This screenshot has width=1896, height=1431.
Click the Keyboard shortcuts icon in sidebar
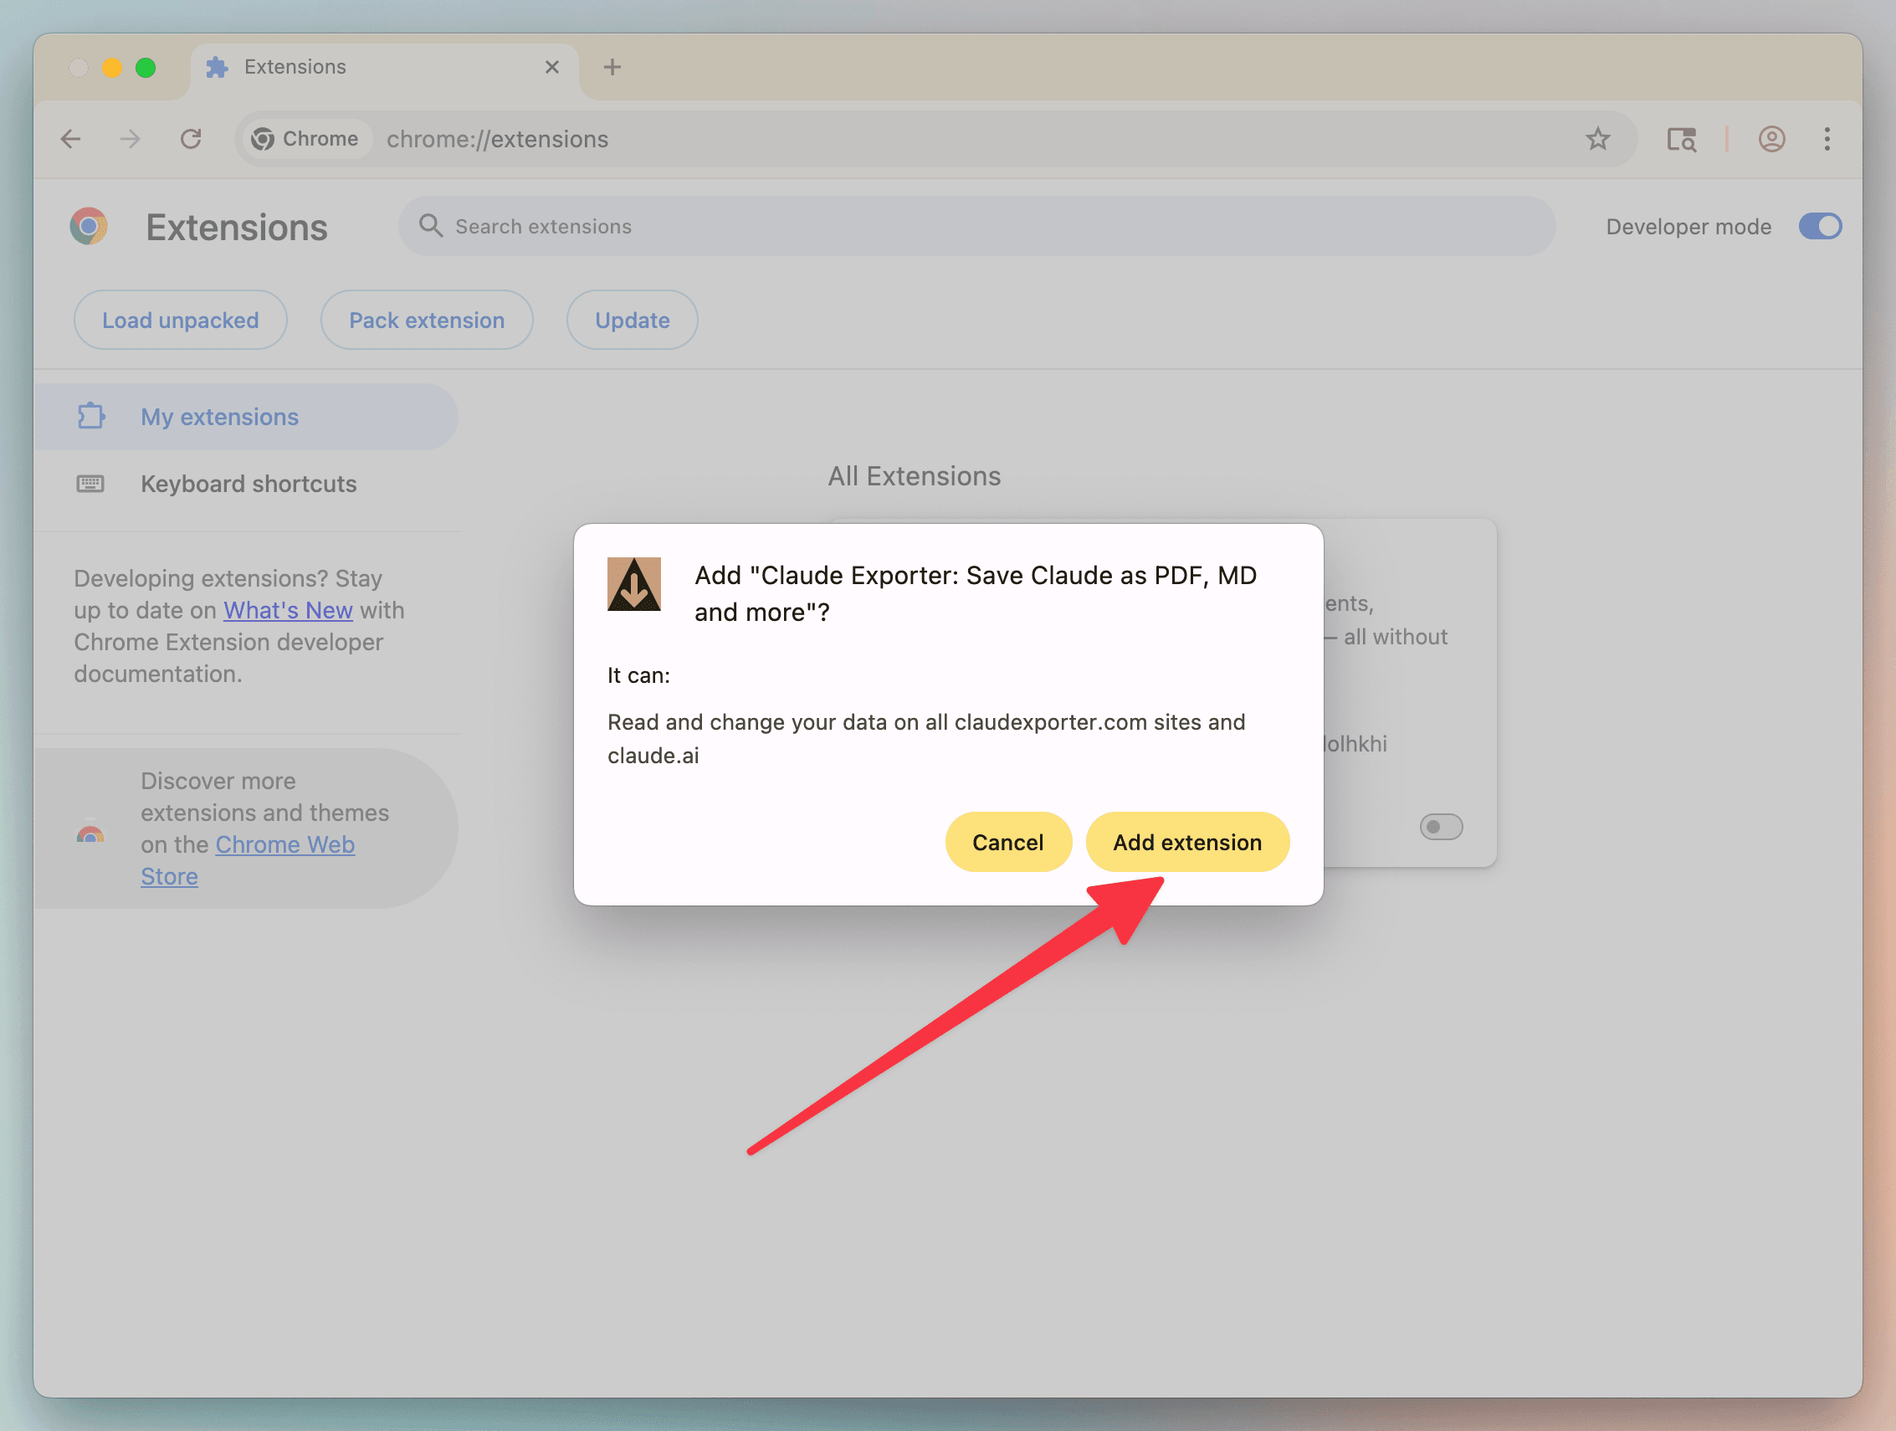(x=90, y=484)
